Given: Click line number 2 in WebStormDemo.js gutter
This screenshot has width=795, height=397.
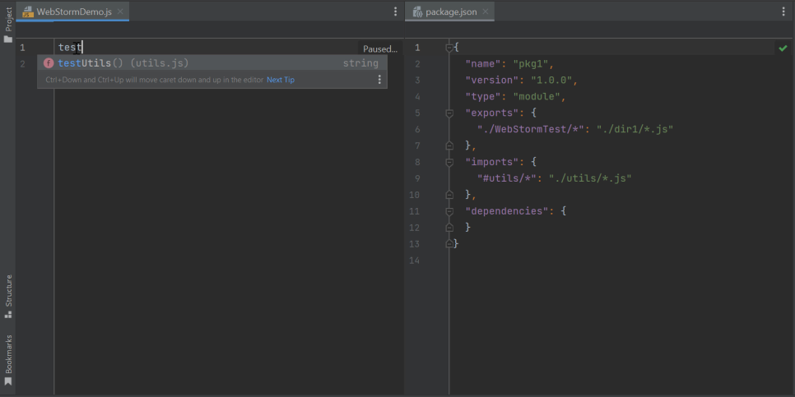Looking at the screenshot, I should (x=22, y=64).
